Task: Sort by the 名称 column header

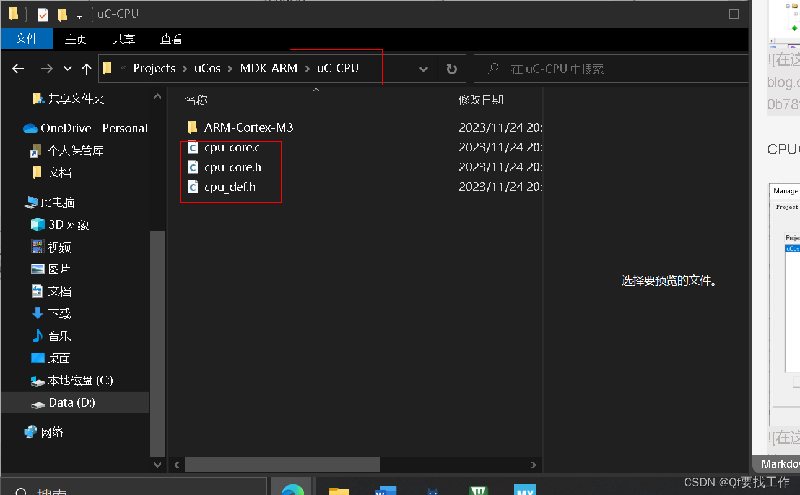Action: [196, 99]
